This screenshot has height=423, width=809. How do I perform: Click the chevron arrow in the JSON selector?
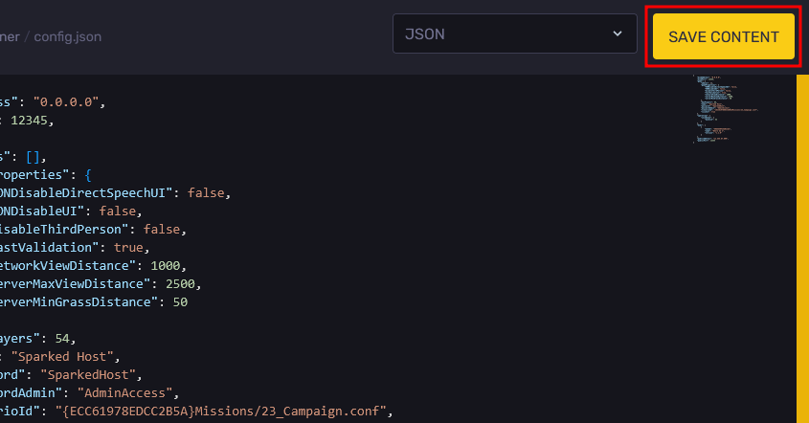click(x=618, y=34)
